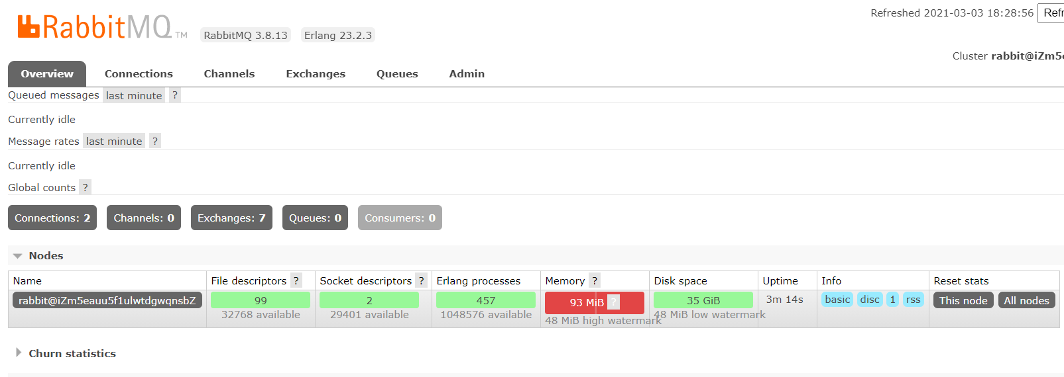This screenshot has height=377, width=1064.
Task: Open the rabbit@iZm5eauu5f1ulwtdgwqnsbZ node link
Action: coord(107,300)
